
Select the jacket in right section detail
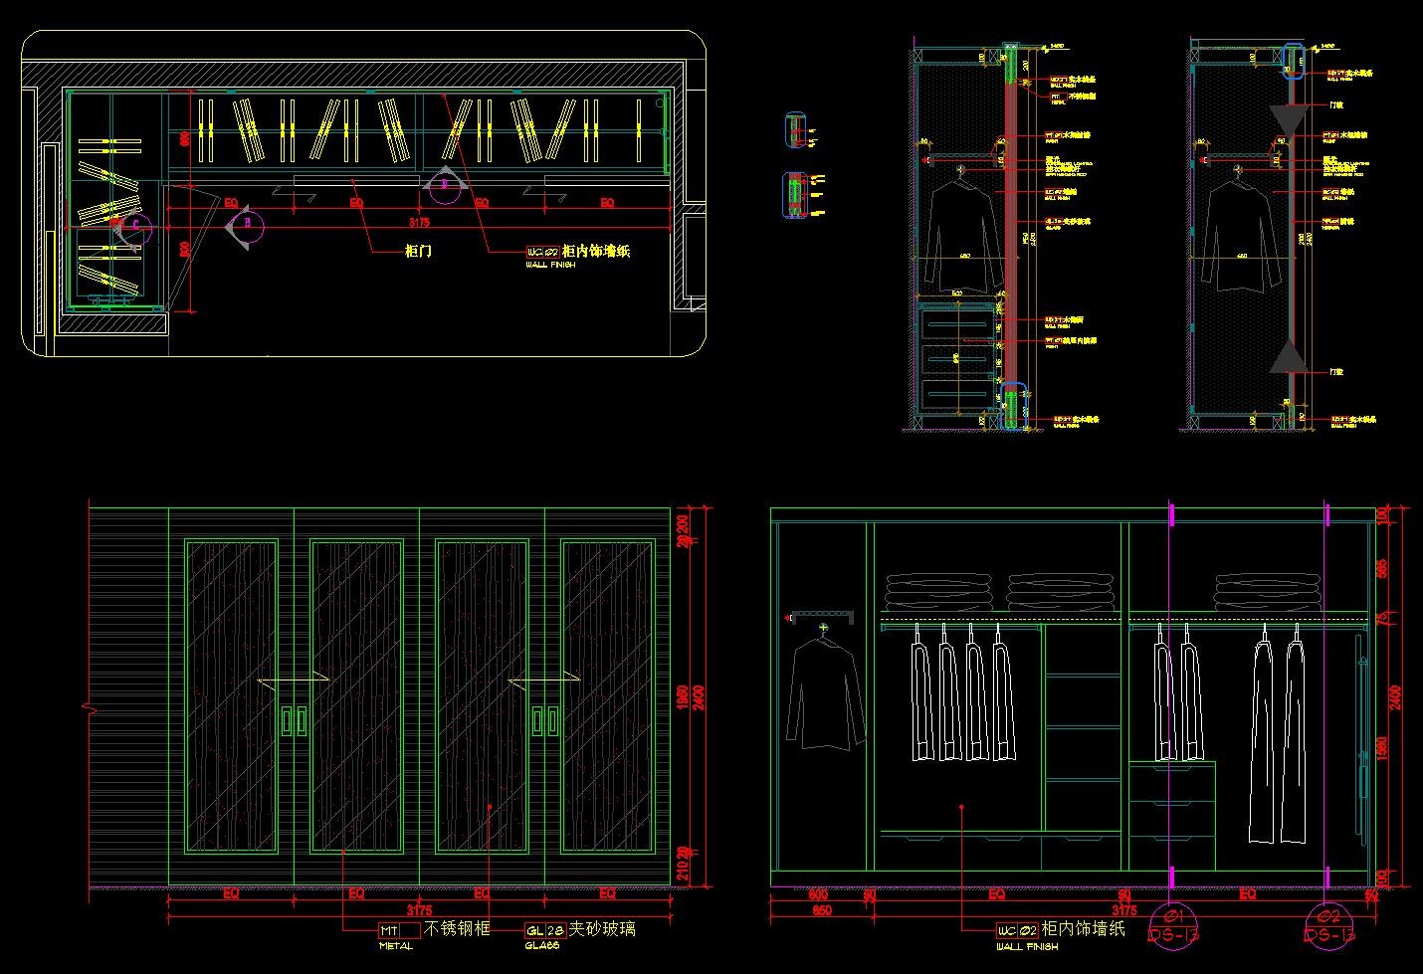pos(1239,235)
